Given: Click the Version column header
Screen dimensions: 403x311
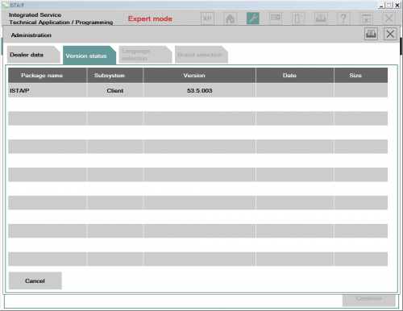Looking at the screenshot, I should [x=199, y=76].
